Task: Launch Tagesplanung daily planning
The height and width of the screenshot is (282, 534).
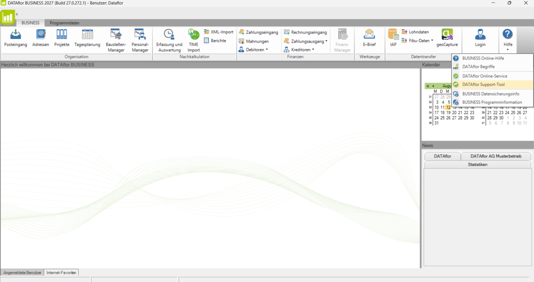Action: (x=87, y=38)
